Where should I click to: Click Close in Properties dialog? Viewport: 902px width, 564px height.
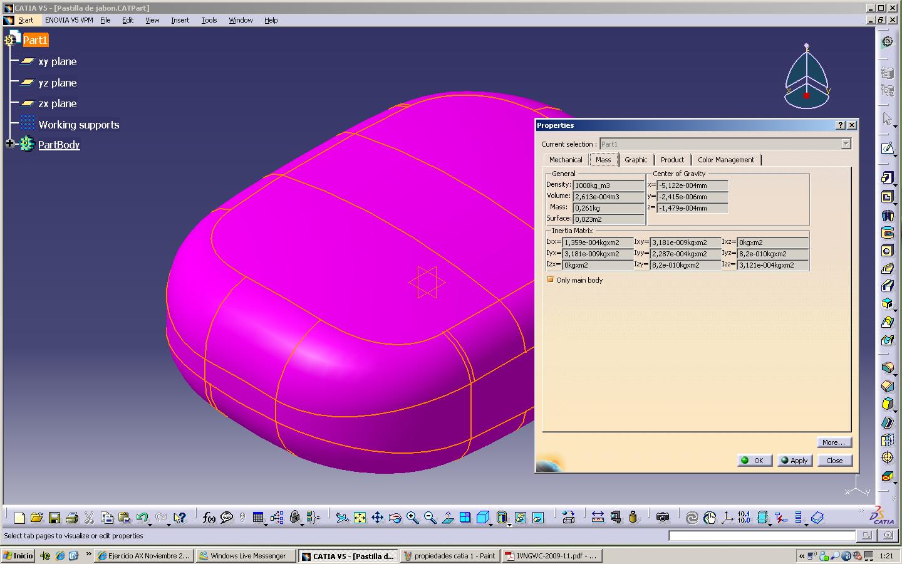(x=834, y=460)
